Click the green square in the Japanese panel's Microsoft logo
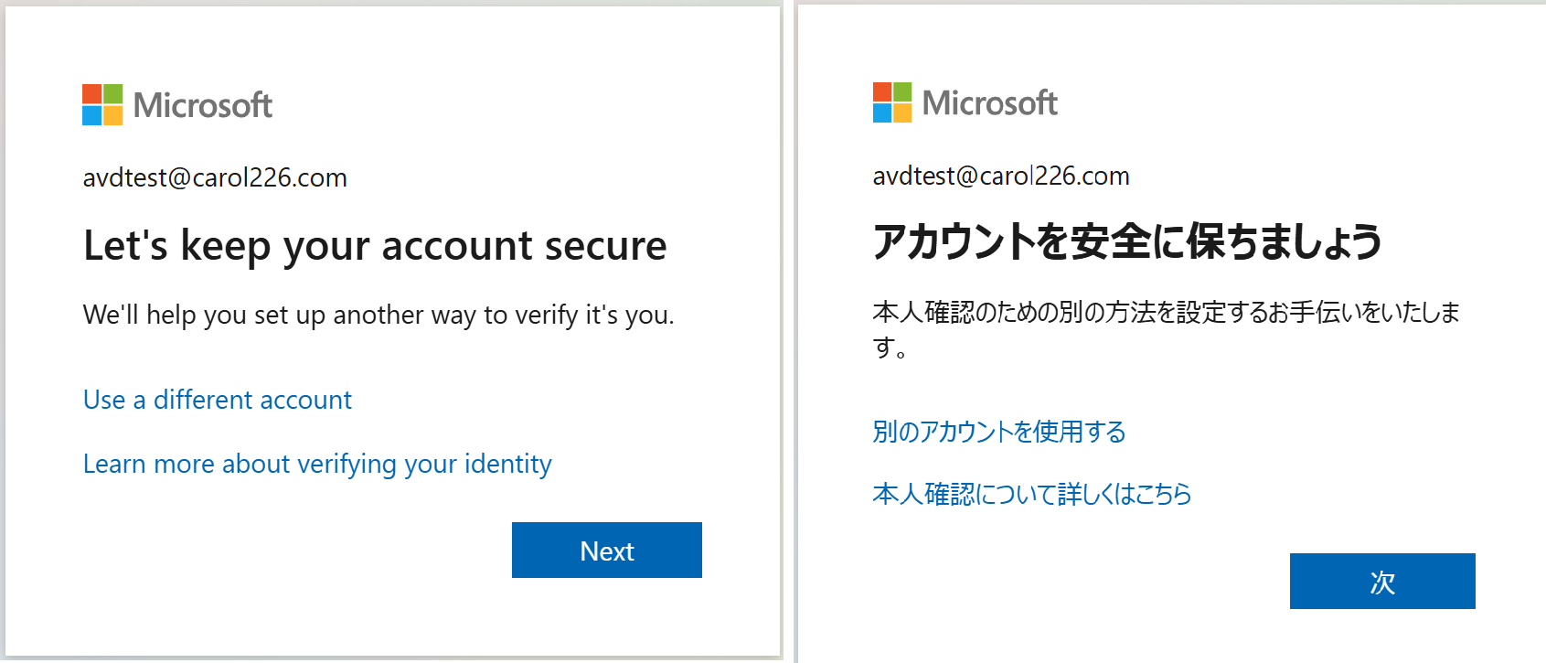Screen dimensions: 1546x663 (x=902, y=91)
